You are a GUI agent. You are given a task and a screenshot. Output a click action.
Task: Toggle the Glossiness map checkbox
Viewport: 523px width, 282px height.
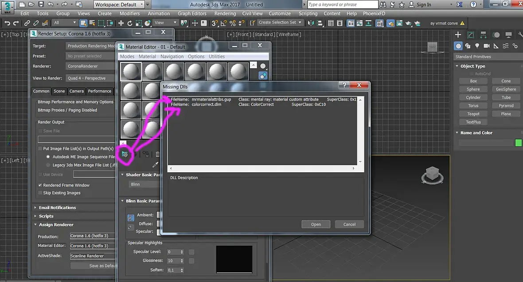click(x=191, y=261)
